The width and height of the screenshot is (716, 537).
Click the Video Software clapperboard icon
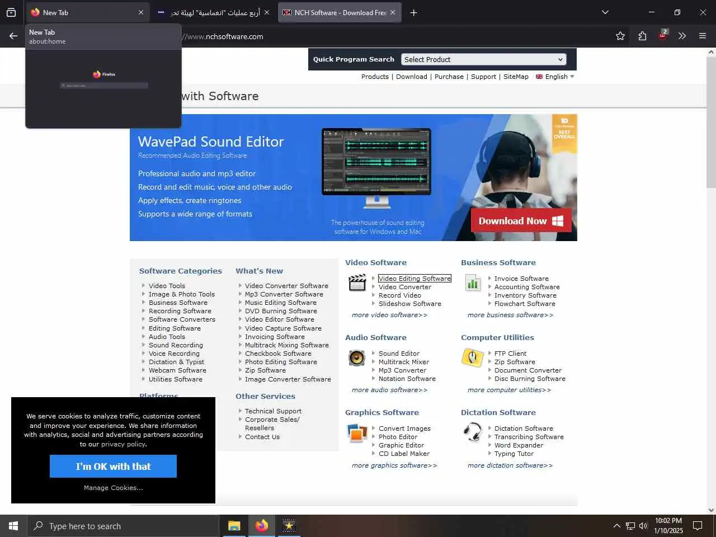357,283
